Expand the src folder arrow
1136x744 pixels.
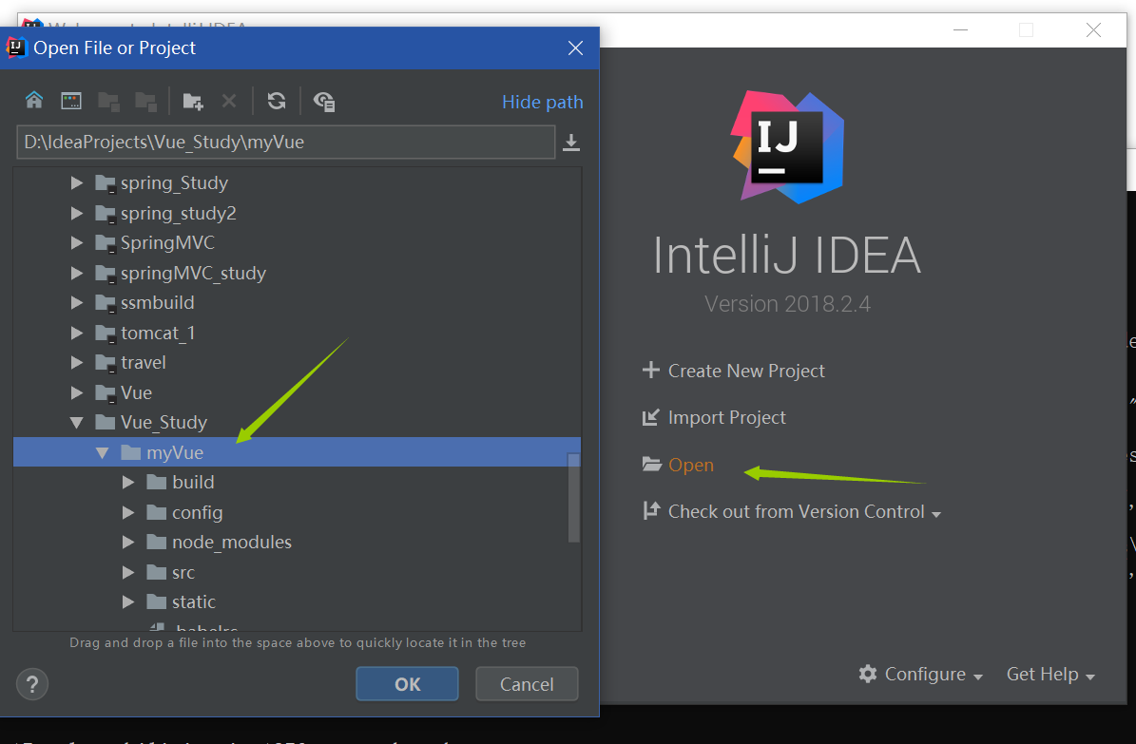click(128, 572)
